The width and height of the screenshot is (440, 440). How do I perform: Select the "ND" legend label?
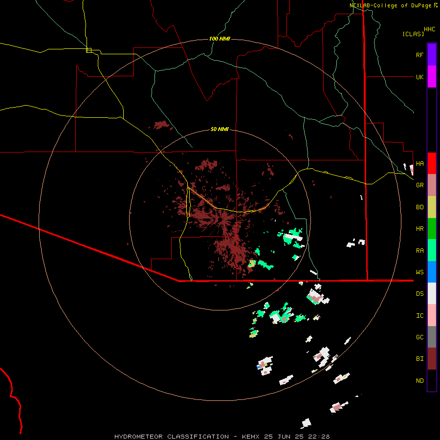pyautogui.click(x=419, y=380)
